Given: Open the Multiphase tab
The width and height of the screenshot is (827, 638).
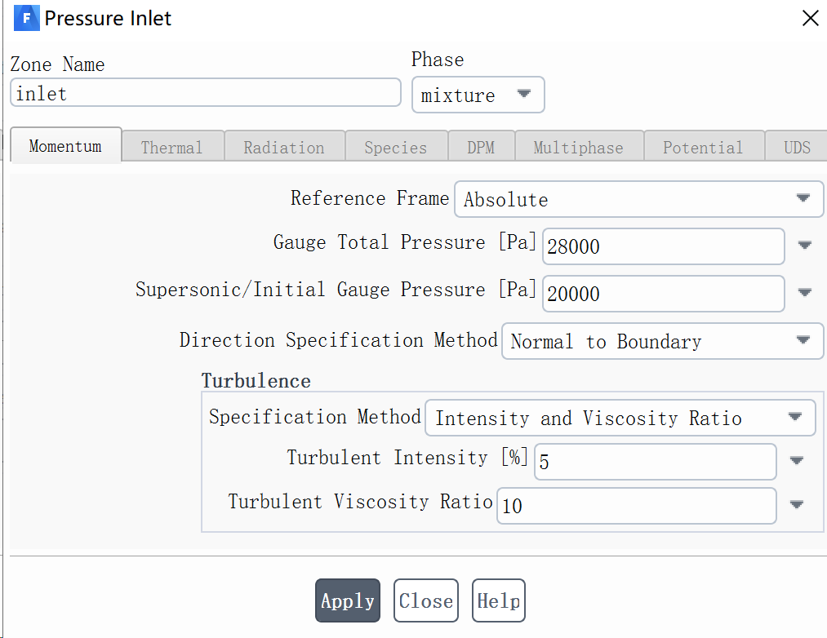Looking at the screenshot, I should click(578, 148).
